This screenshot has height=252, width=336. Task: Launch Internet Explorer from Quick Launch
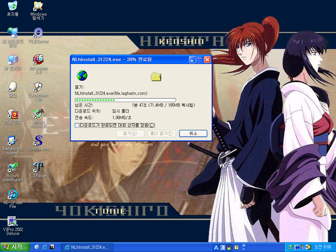pos(44,247)
